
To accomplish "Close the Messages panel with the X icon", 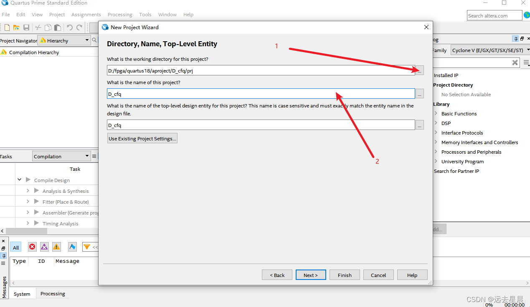I will point(3,241).
